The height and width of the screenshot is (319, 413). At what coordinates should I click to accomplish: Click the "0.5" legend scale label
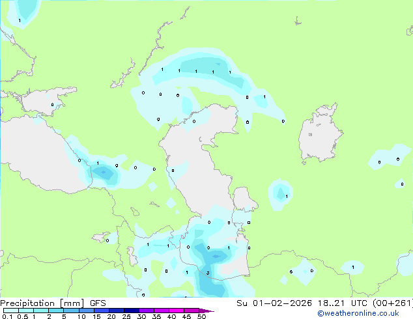(x=22, y=316)
